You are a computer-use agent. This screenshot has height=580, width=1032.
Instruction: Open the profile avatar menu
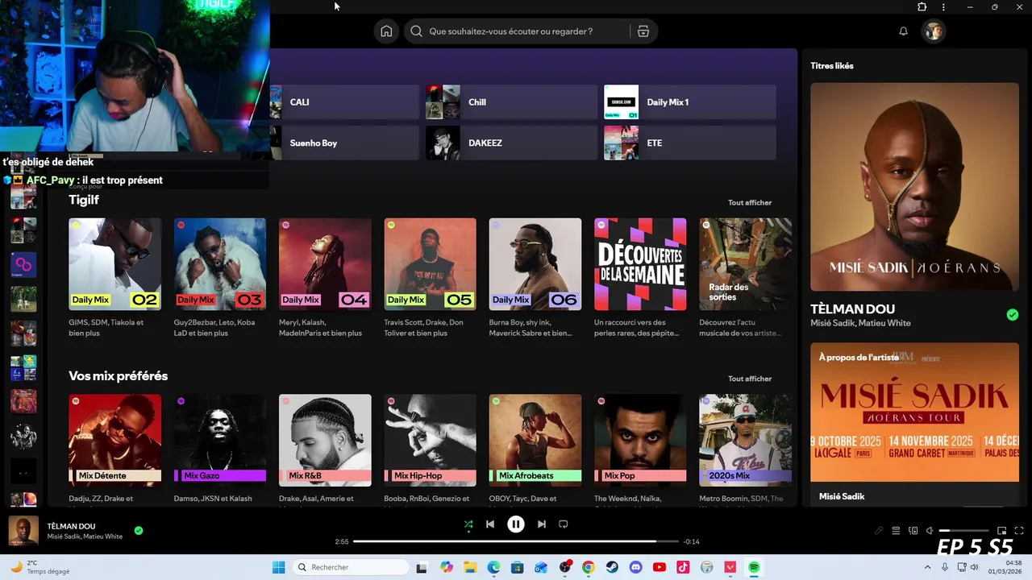[934, 31]
